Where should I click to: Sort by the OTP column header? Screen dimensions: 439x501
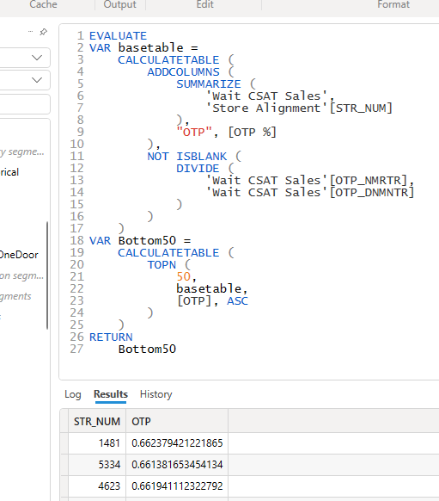pyautogui.click(x=177, y=422)
